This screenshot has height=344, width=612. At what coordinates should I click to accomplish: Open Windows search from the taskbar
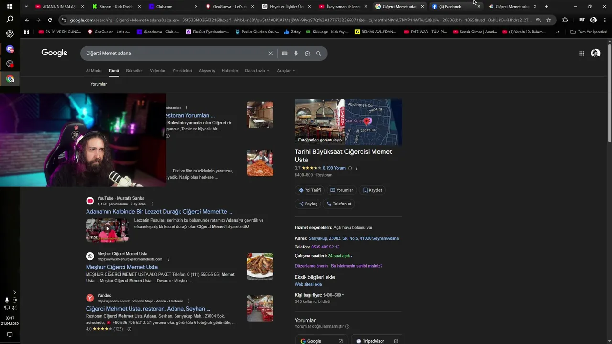10,20
